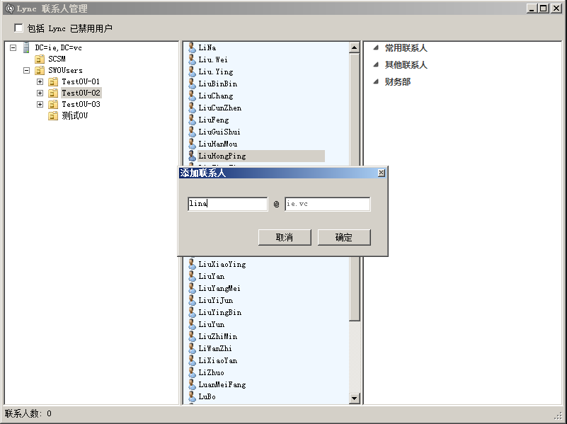567x424 pixels.
Task: Click the user list scroll down arrow
Action: 355,399
